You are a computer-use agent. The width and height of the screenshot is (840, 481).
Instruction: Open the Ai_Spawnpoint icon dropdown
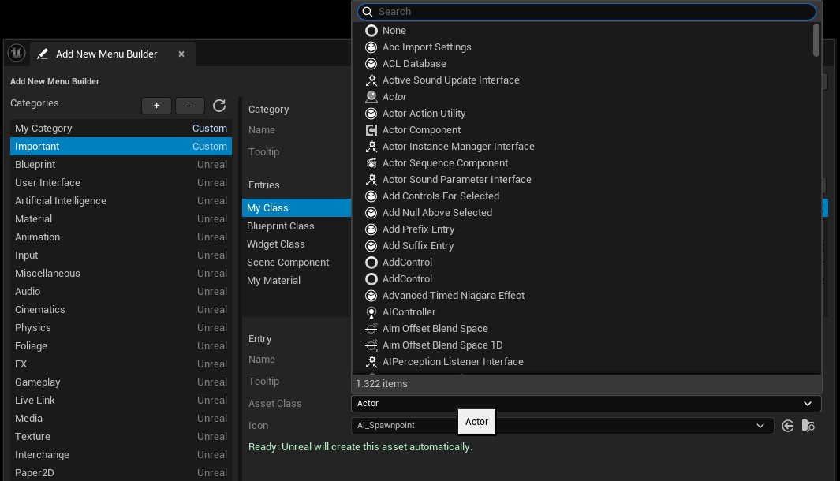562,426
